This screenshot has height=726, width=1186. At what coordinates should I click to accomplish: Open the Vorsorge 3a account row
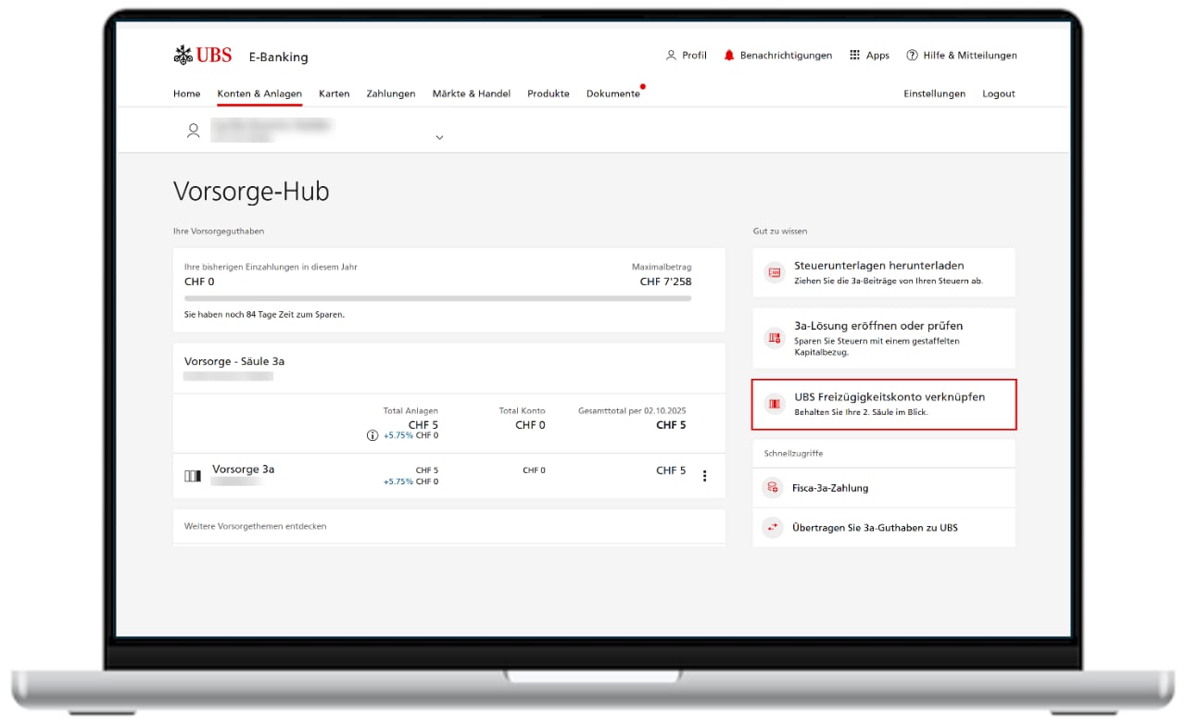pyautogui.click(x=244, y=469)
